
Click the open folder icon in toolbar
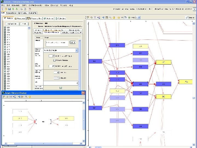[6, 9]
